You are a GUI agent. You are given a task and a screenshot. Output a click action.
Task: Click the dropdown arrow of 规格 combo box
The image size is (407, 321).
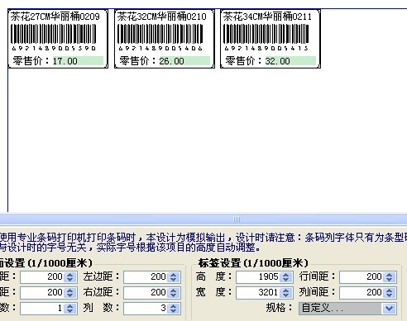click(389, 309)
